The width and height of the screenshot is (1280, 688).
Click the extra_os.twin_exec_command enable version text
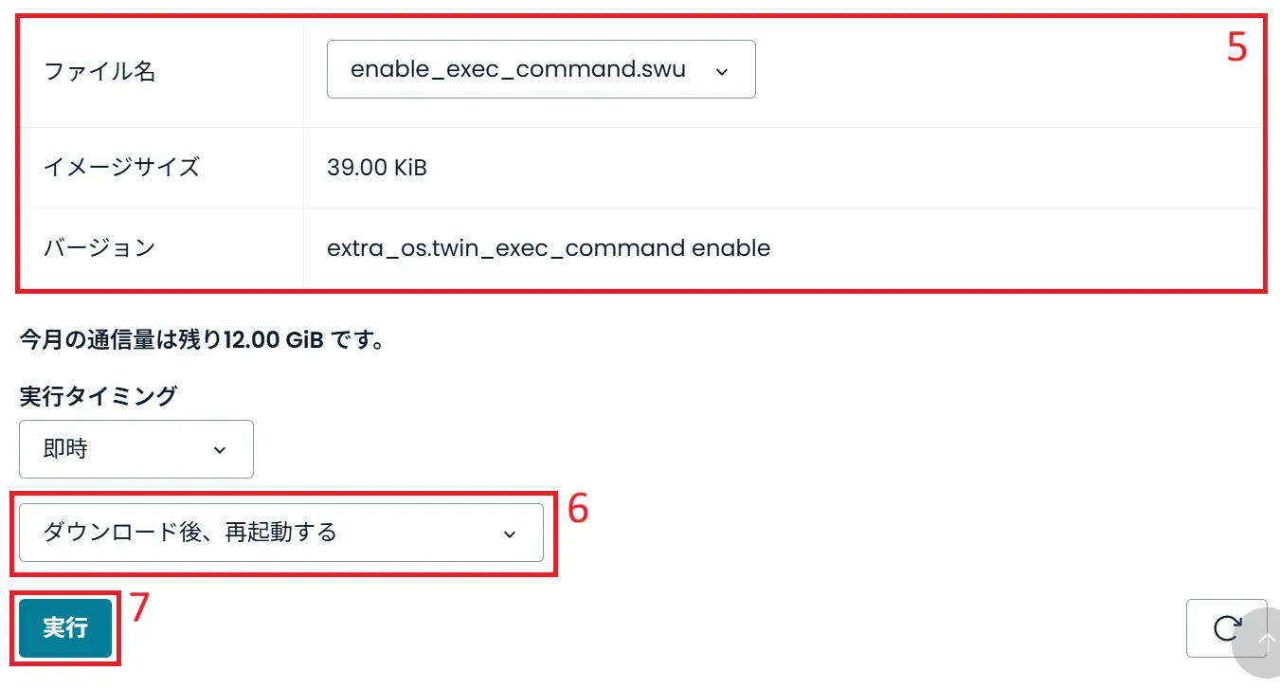click(548, 248)
